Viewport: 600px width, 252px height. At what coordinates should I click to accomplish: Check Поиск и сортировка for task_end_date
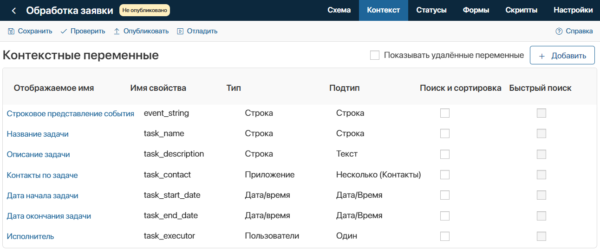(x=445, y=215)
